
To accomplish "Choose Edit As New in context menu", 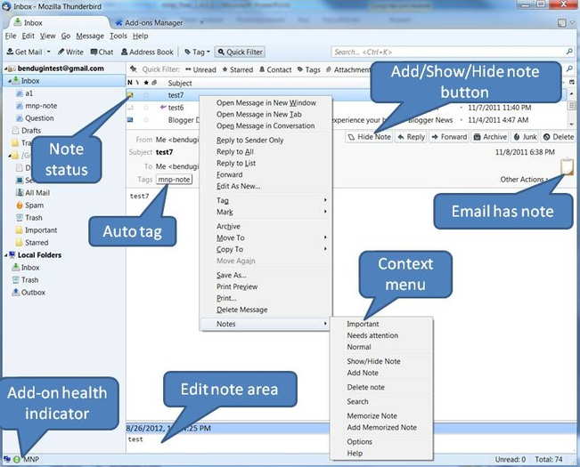I will point(266,186).
